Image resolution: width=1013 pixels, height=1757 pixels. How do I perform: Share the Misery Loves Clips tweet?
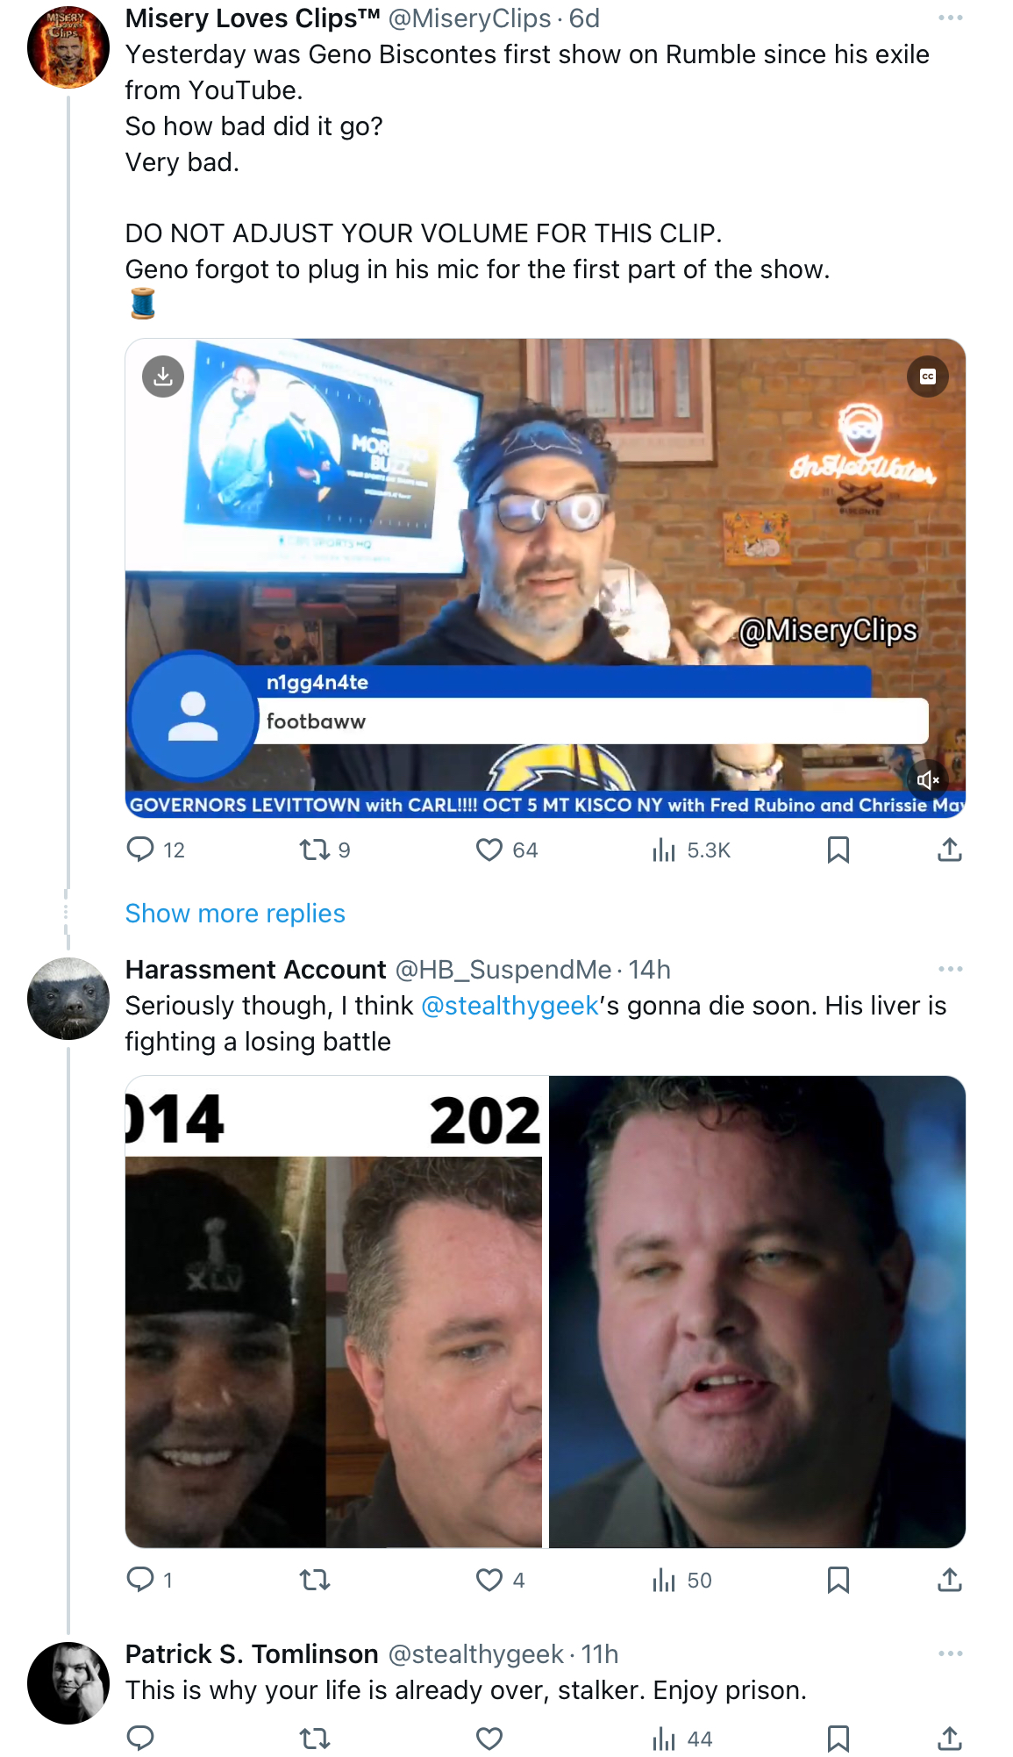tap(950, 850)
